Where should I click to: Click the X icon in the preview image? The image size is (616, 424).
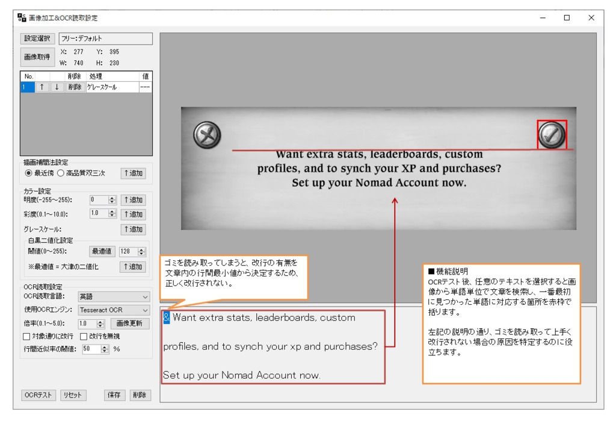207,135
